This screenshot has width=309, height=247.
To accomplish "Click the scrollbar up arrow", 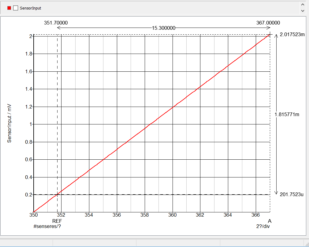I will pos(303,4).
